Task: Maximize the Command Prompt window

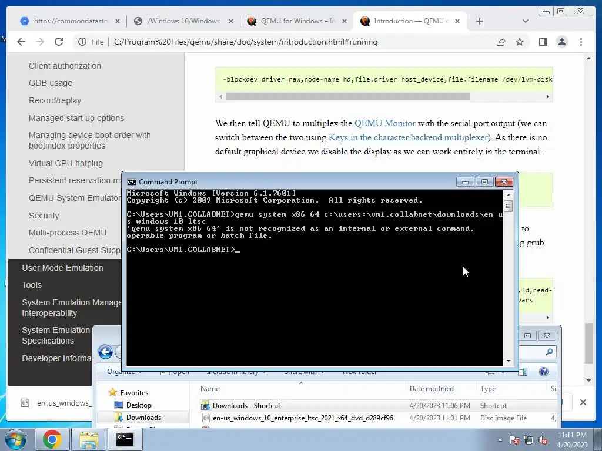Action: pyautogui.click(x=484, y=182)
